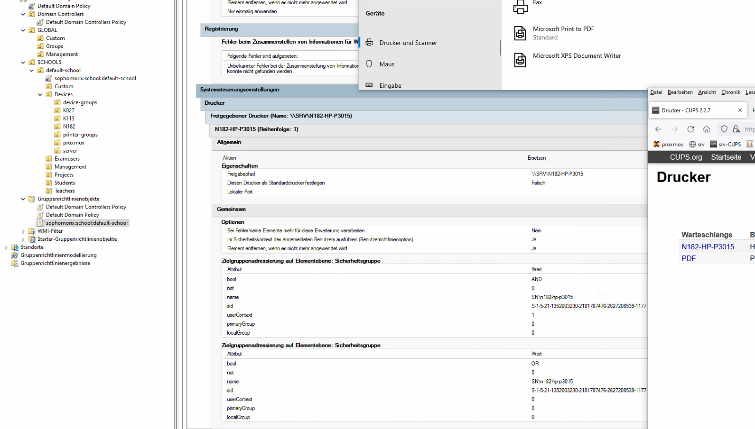
Task: Collapse the GLOBAL organizational unit
Action: [23, 30]
